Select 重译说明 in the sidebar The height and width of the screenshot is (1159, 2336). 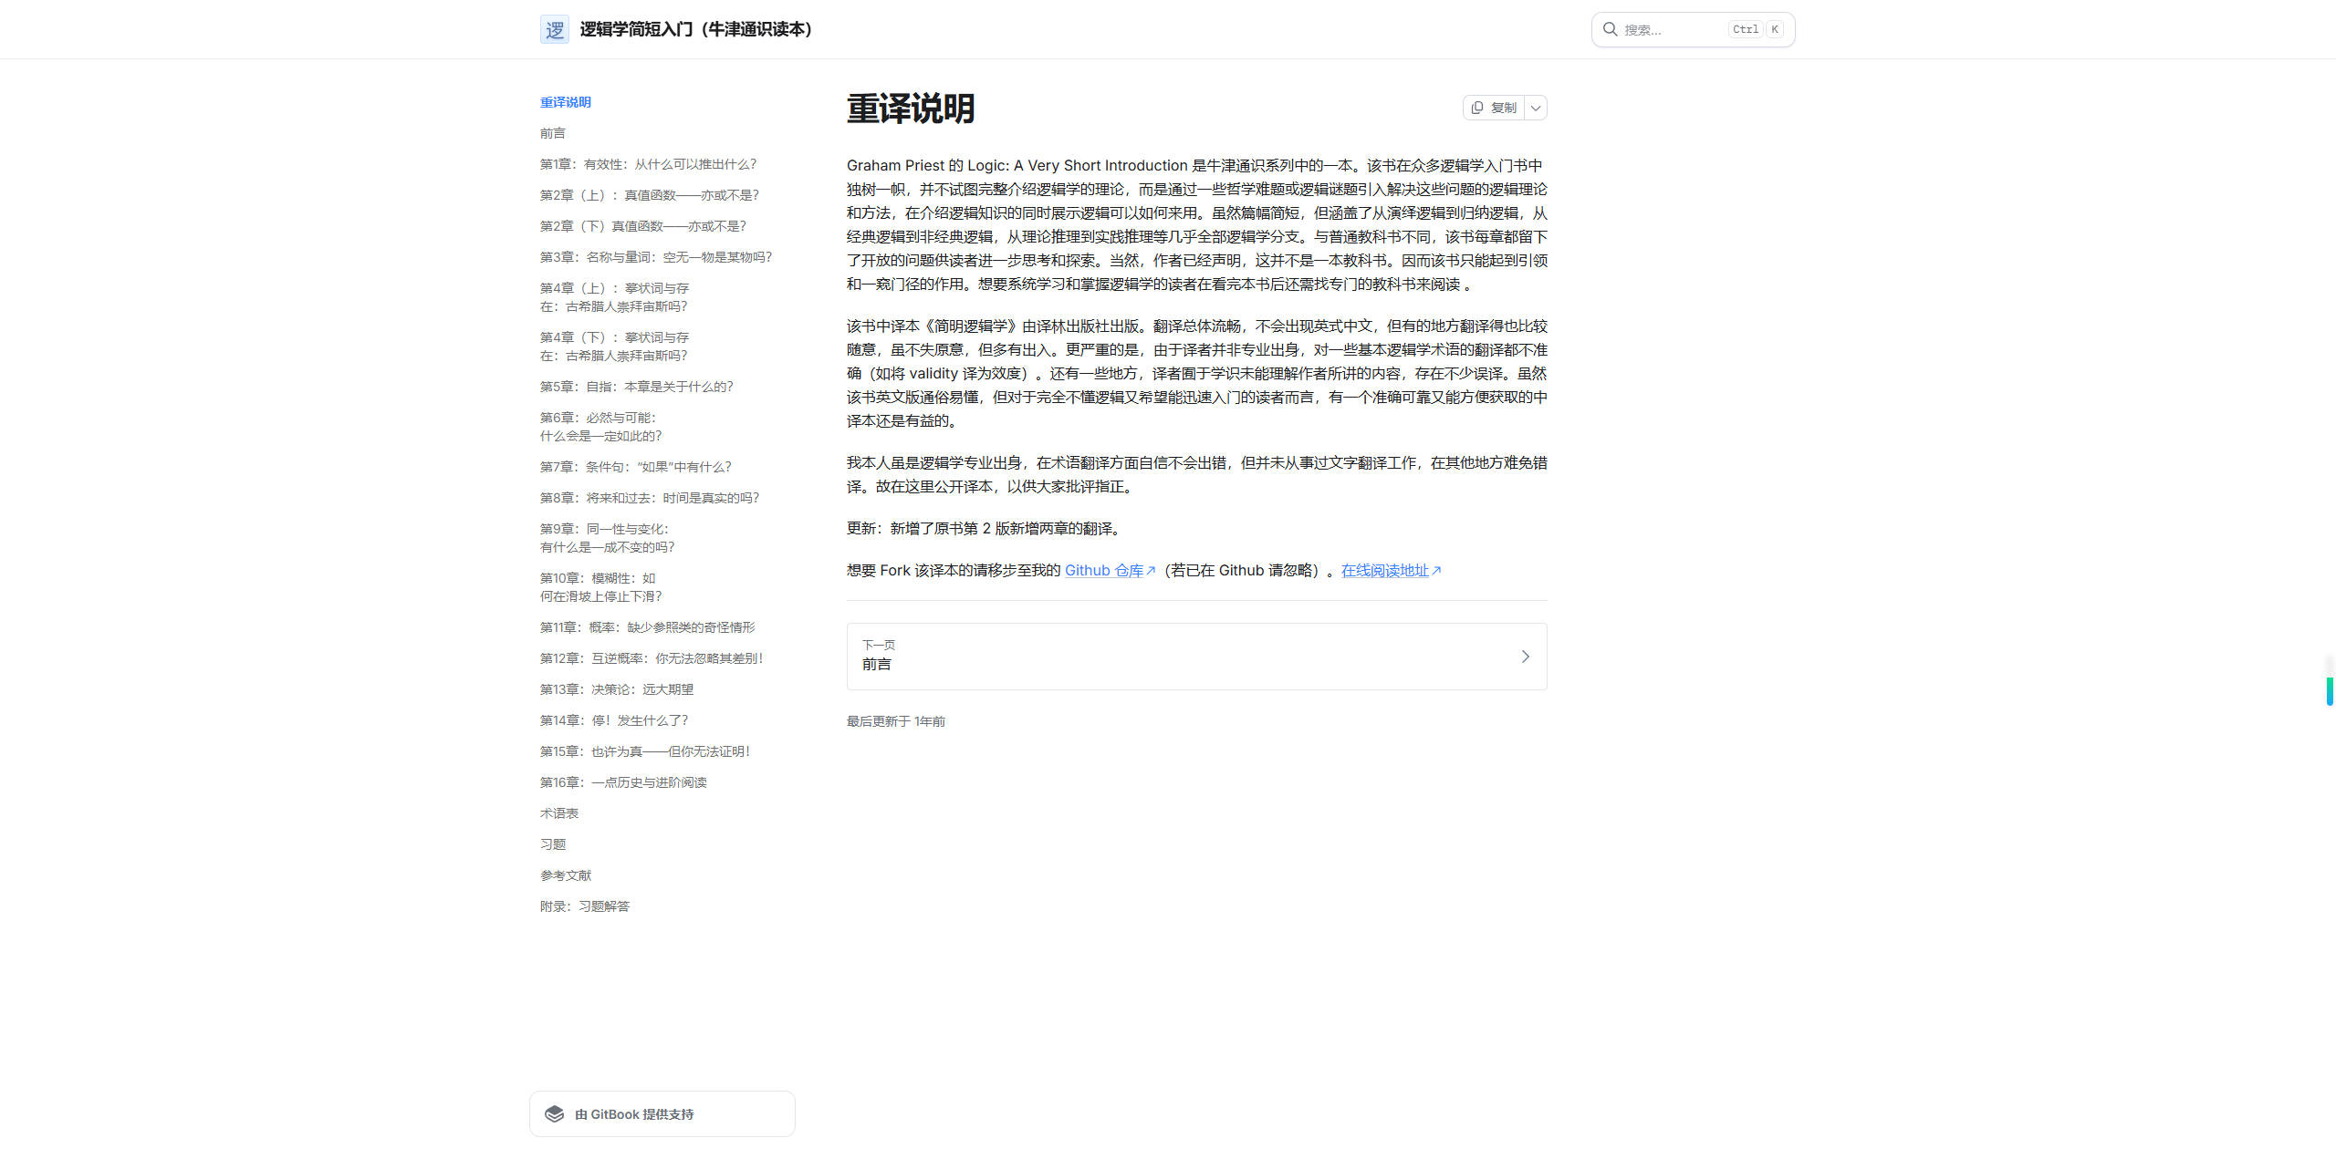pyautogui.click(x=566, y=102)
